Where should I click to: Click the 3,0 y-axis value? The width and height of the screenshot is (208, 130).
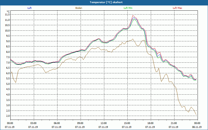coord(8,105)
